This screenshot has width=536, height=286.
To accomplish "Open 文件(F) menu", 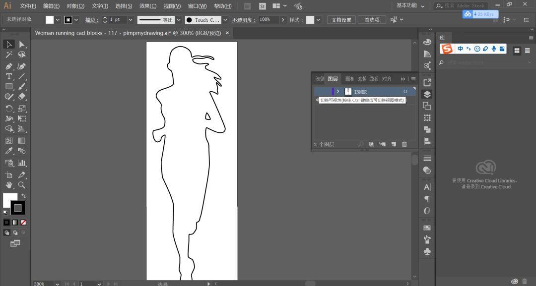I will pyautogui.click(x=28, y=6).
